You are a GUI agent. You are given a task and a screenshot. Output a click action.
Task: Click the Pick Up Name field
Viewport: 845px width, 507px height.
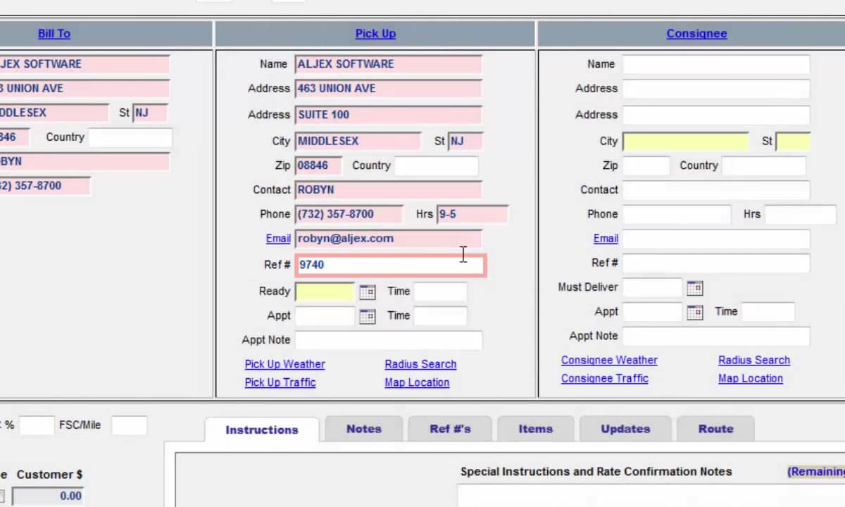[x=388, y=64]
